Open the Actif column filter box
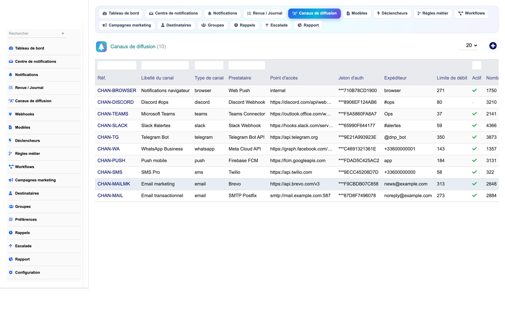Viewport: 505px width, 328px height. click(x=476, y=65)
